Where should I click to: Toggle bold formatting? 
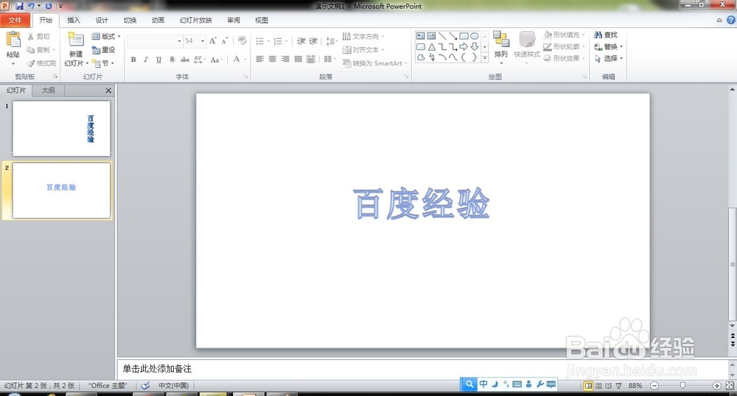tap(133, 59)
